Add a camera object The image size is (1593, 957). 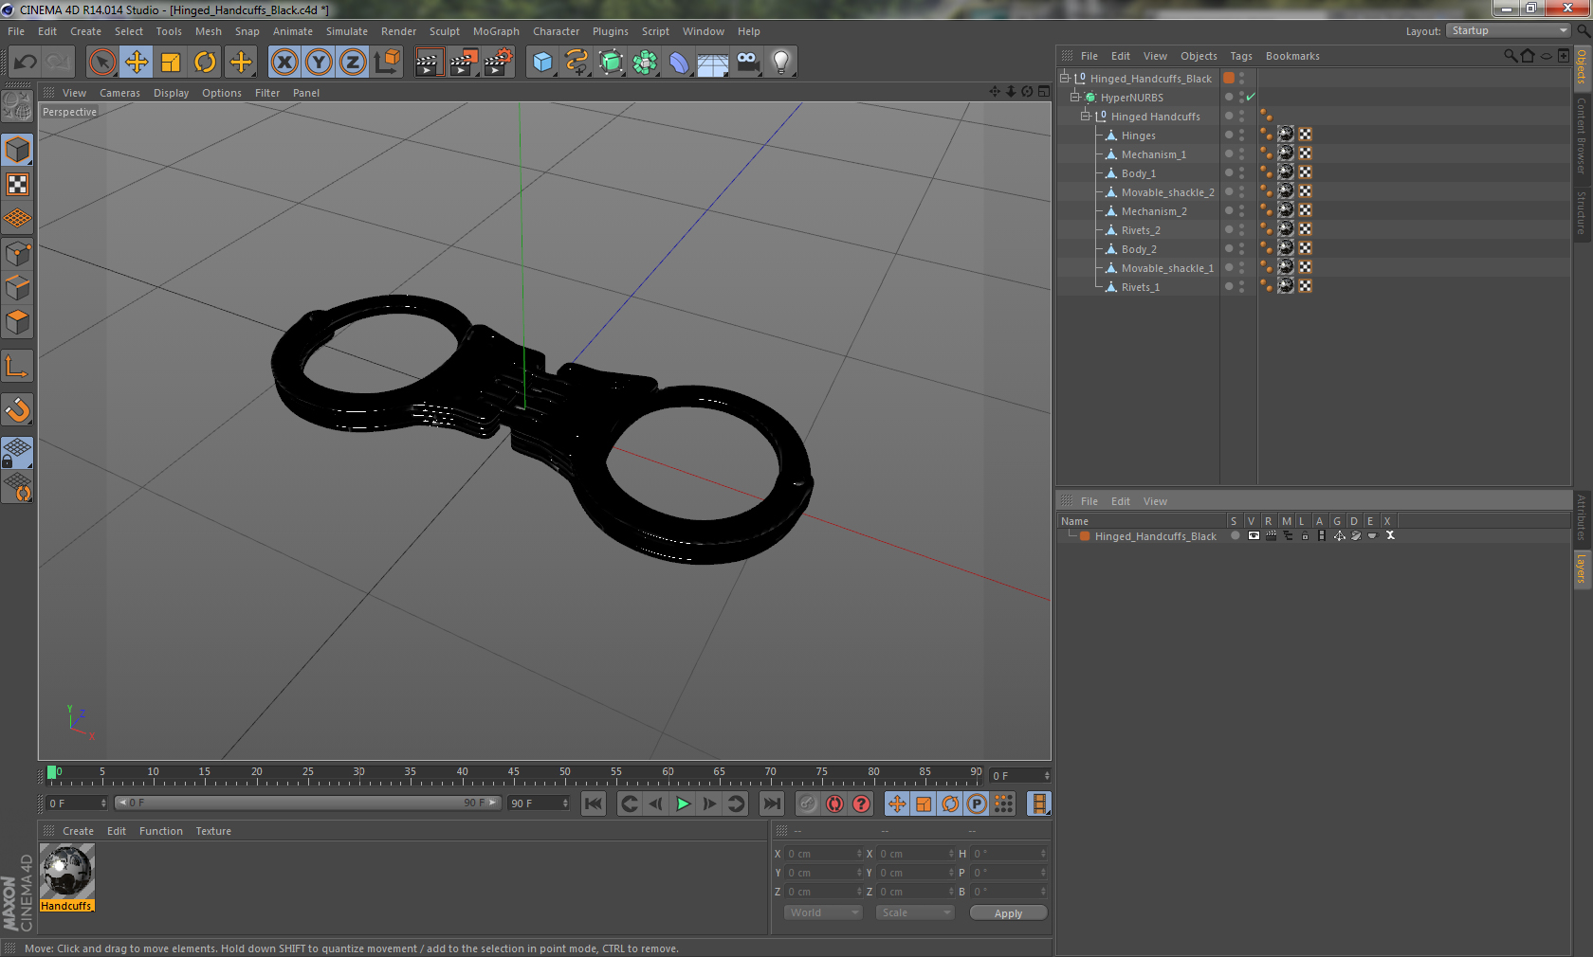(747, 63)
